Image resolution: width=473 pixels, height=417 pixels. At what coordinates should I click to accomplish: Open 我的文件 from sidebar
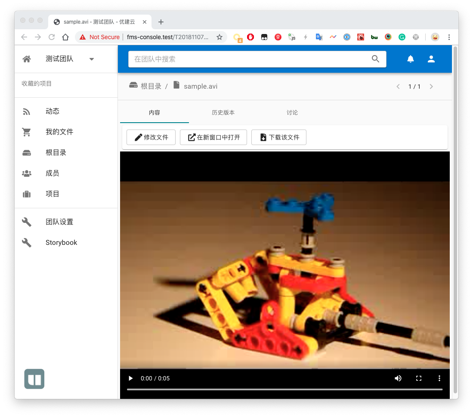59,132
